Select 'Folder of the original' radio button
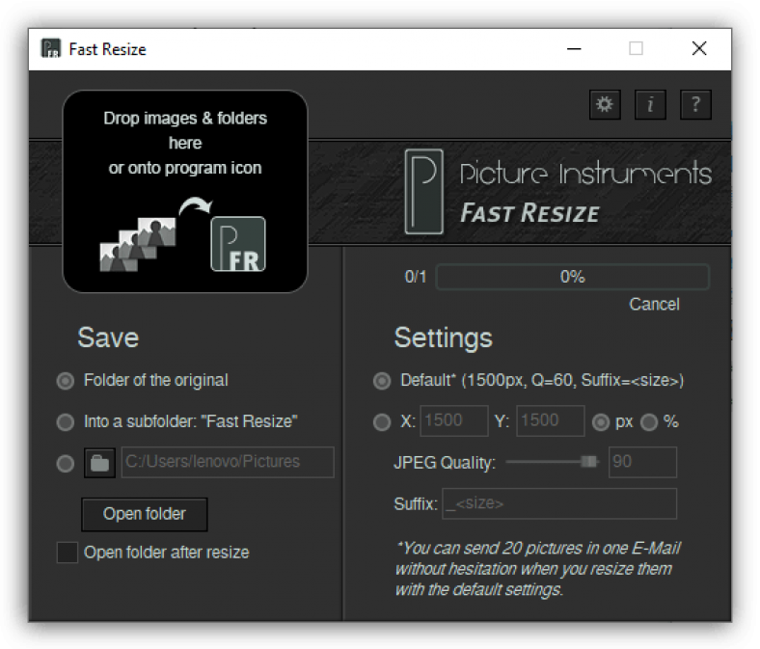This screenshot has width=760, height=649. [66, 381]
